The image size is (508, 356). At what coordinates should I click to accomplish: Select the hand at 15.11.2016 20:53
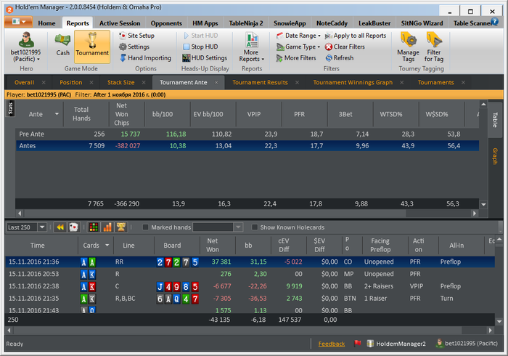coord(250,274)
